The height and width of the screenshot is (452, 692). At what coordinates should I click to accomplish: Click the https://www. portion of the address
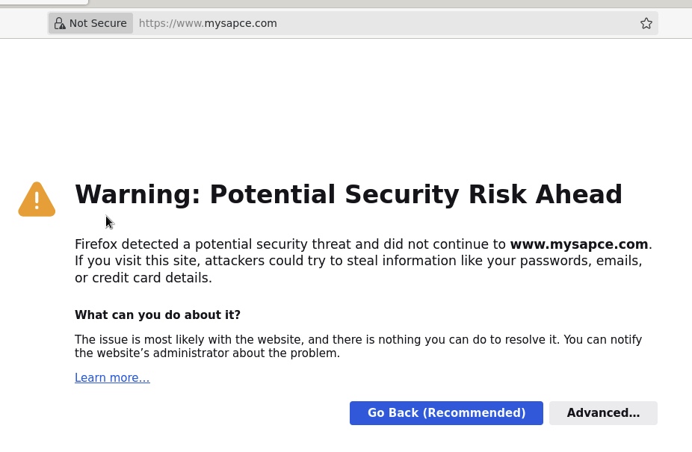pos(171,23)
